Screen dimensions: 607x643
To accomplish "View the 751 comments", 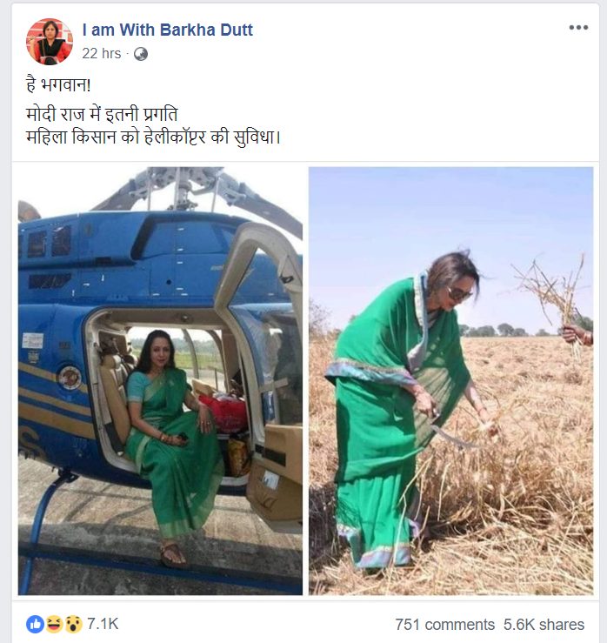I will [x=444, y=625].
